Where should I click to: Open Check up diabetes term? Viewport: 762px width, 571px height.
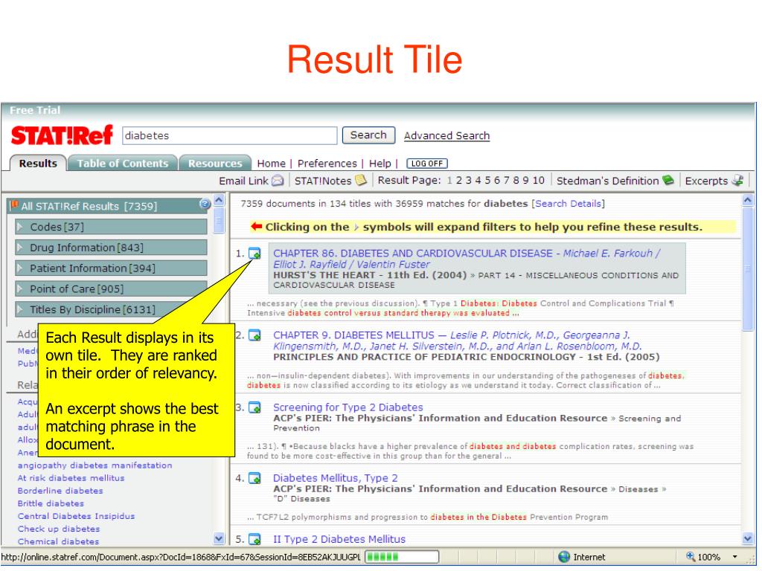(x=59, y=529)
